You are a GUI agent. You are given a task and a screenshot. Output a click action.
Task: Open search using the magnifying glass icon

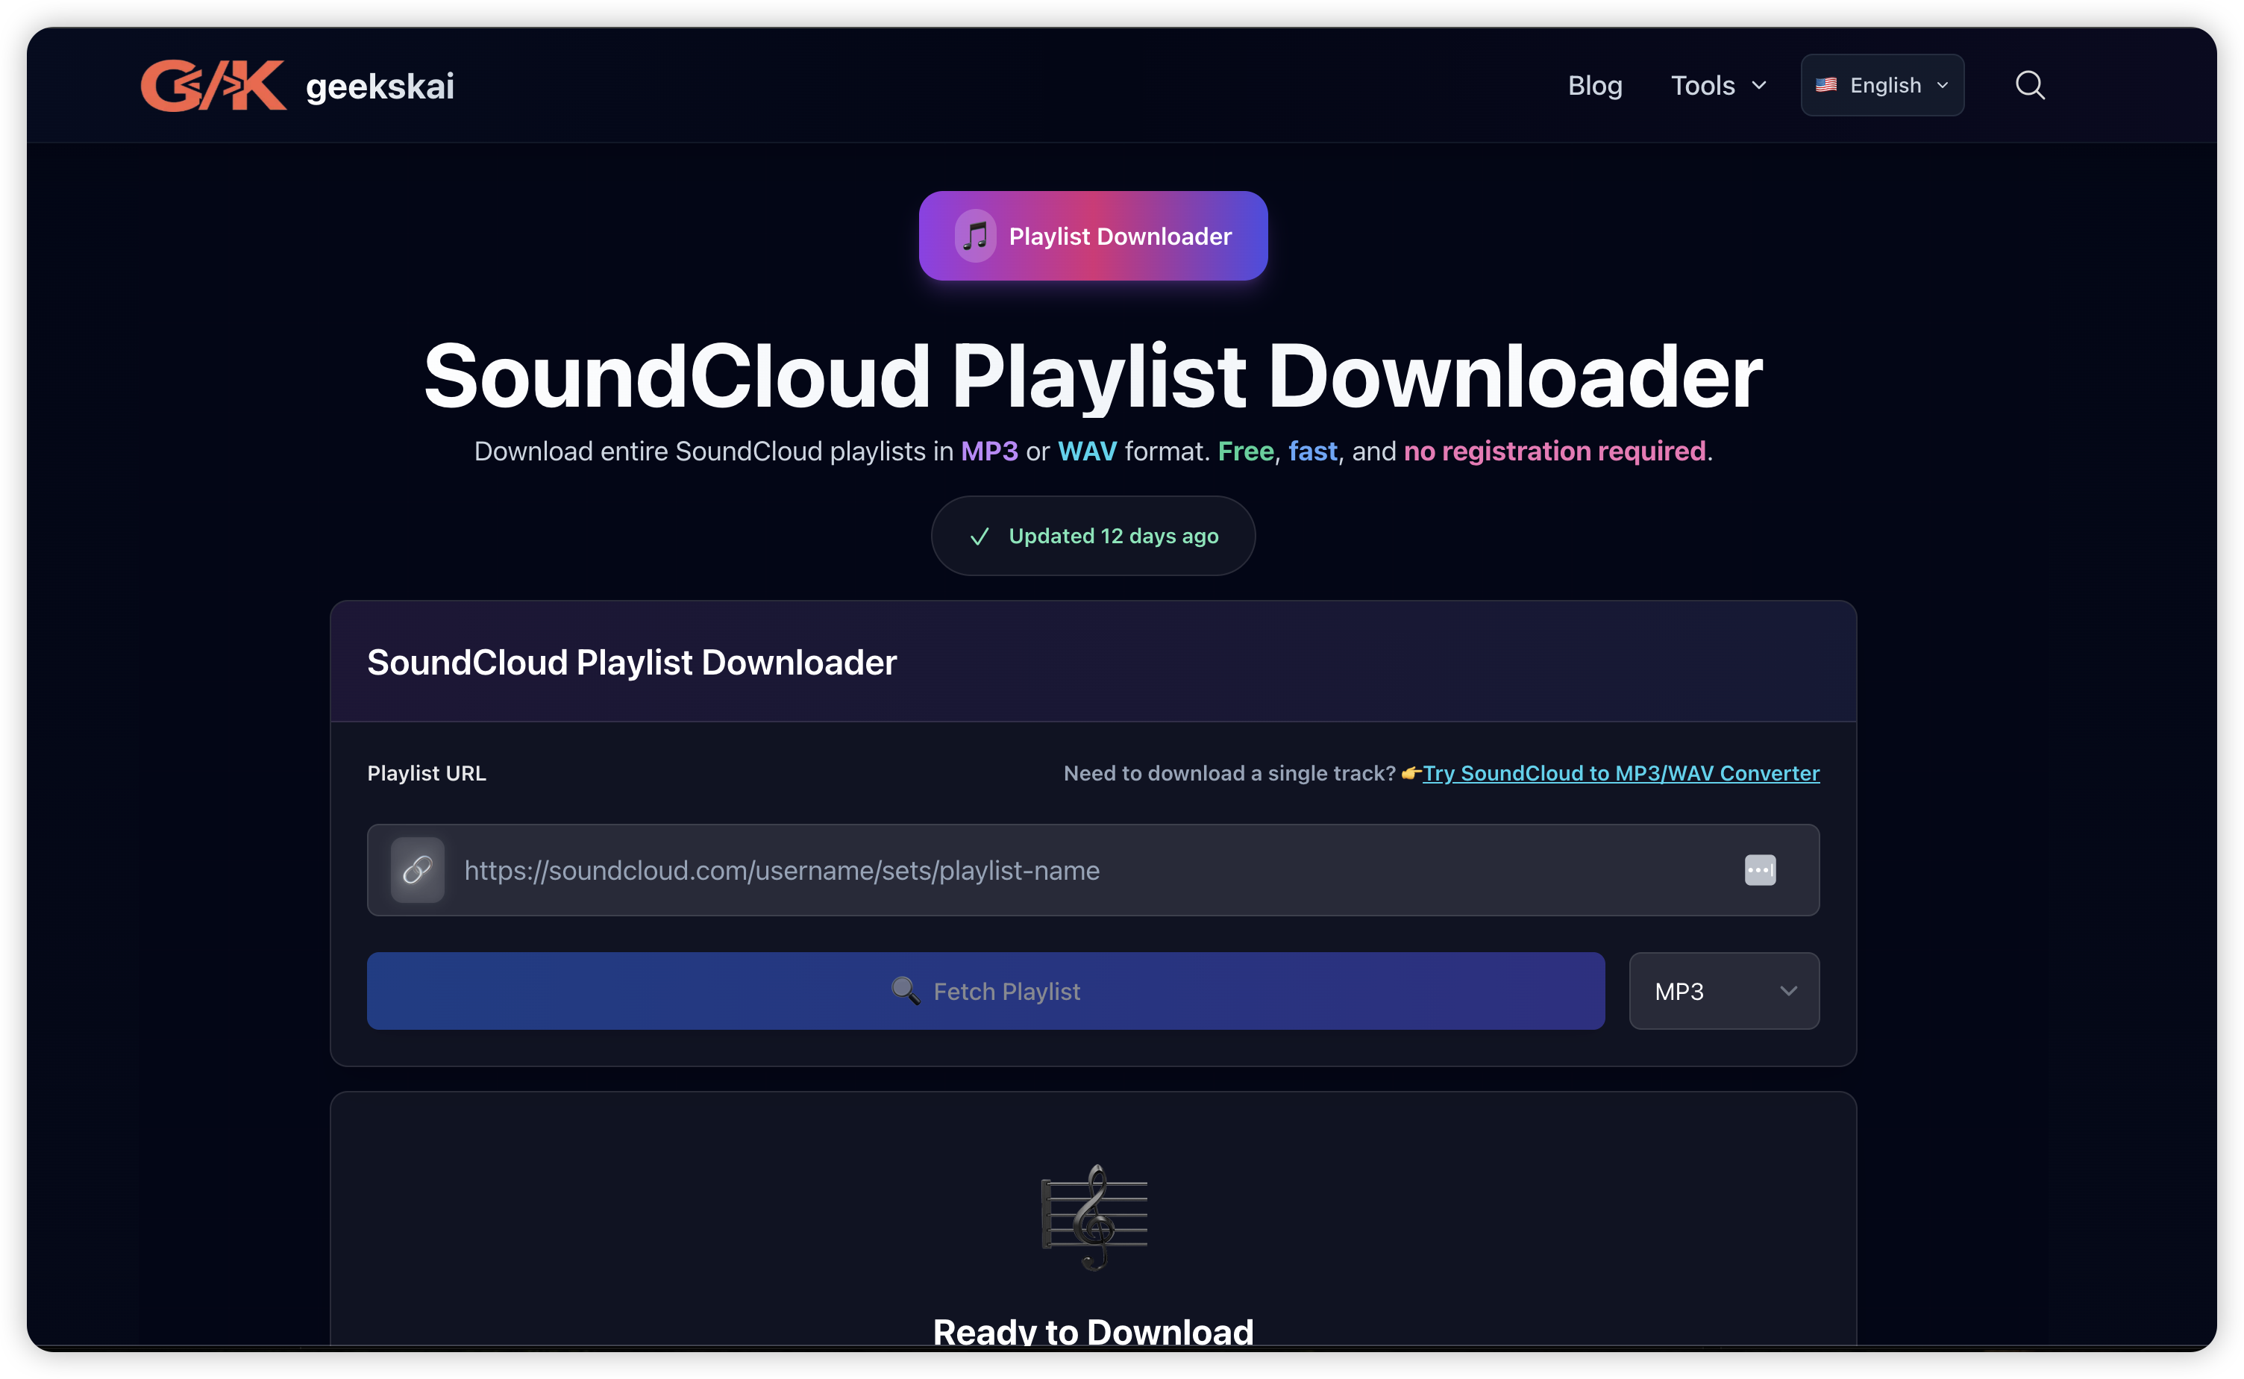(x=2030, y=85)
